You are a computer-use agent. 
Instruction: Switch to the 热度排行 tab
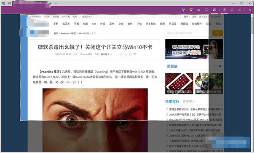click(x=172, y=102)
